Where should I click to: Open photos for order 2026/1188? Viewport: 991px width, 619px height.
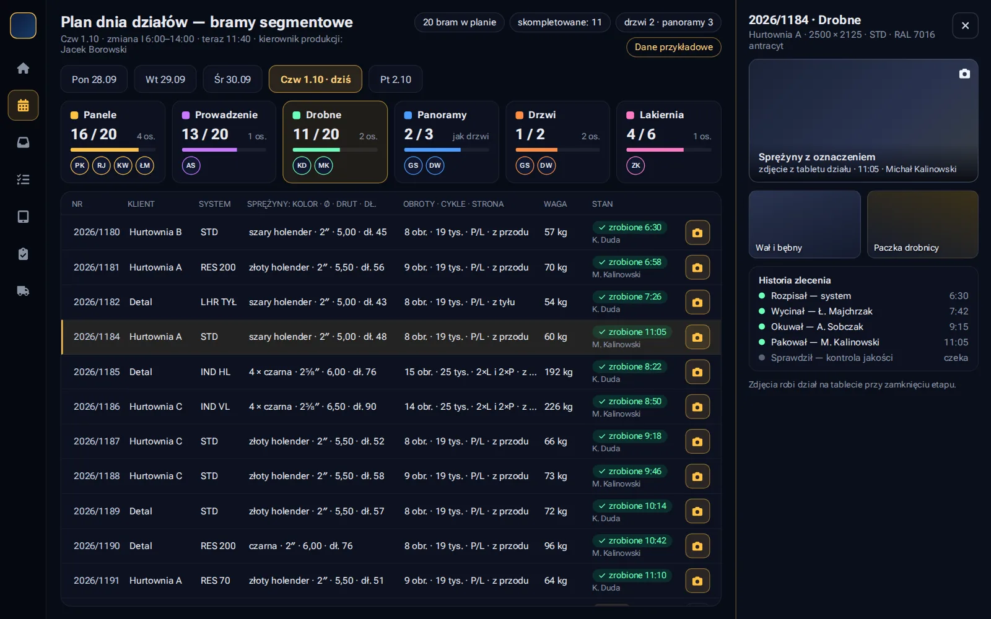coord(697,476)
